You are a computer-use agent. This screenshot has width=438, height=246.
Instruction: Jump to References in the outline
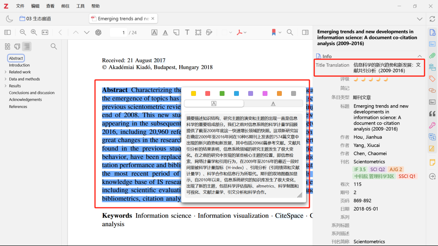[x=18, y=107]
